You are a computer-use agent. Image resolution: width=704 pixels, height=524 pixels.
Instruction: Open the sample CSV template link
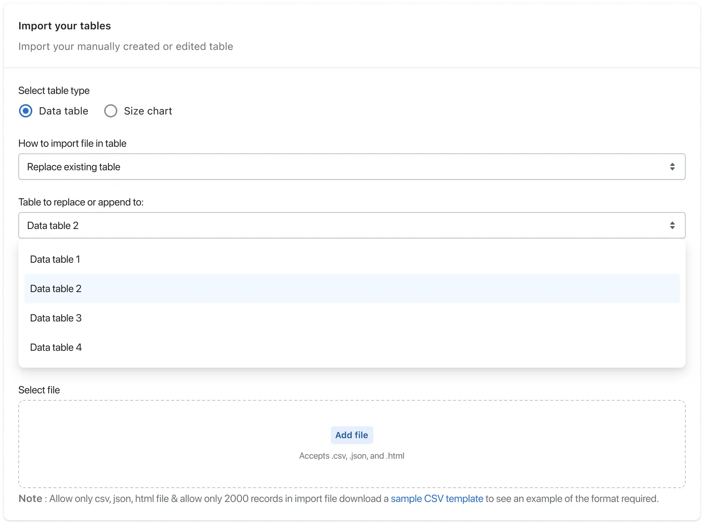click(437, 499)
